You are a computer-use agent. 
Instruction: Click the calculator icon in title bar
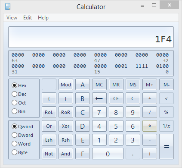(x=8, y=6)
